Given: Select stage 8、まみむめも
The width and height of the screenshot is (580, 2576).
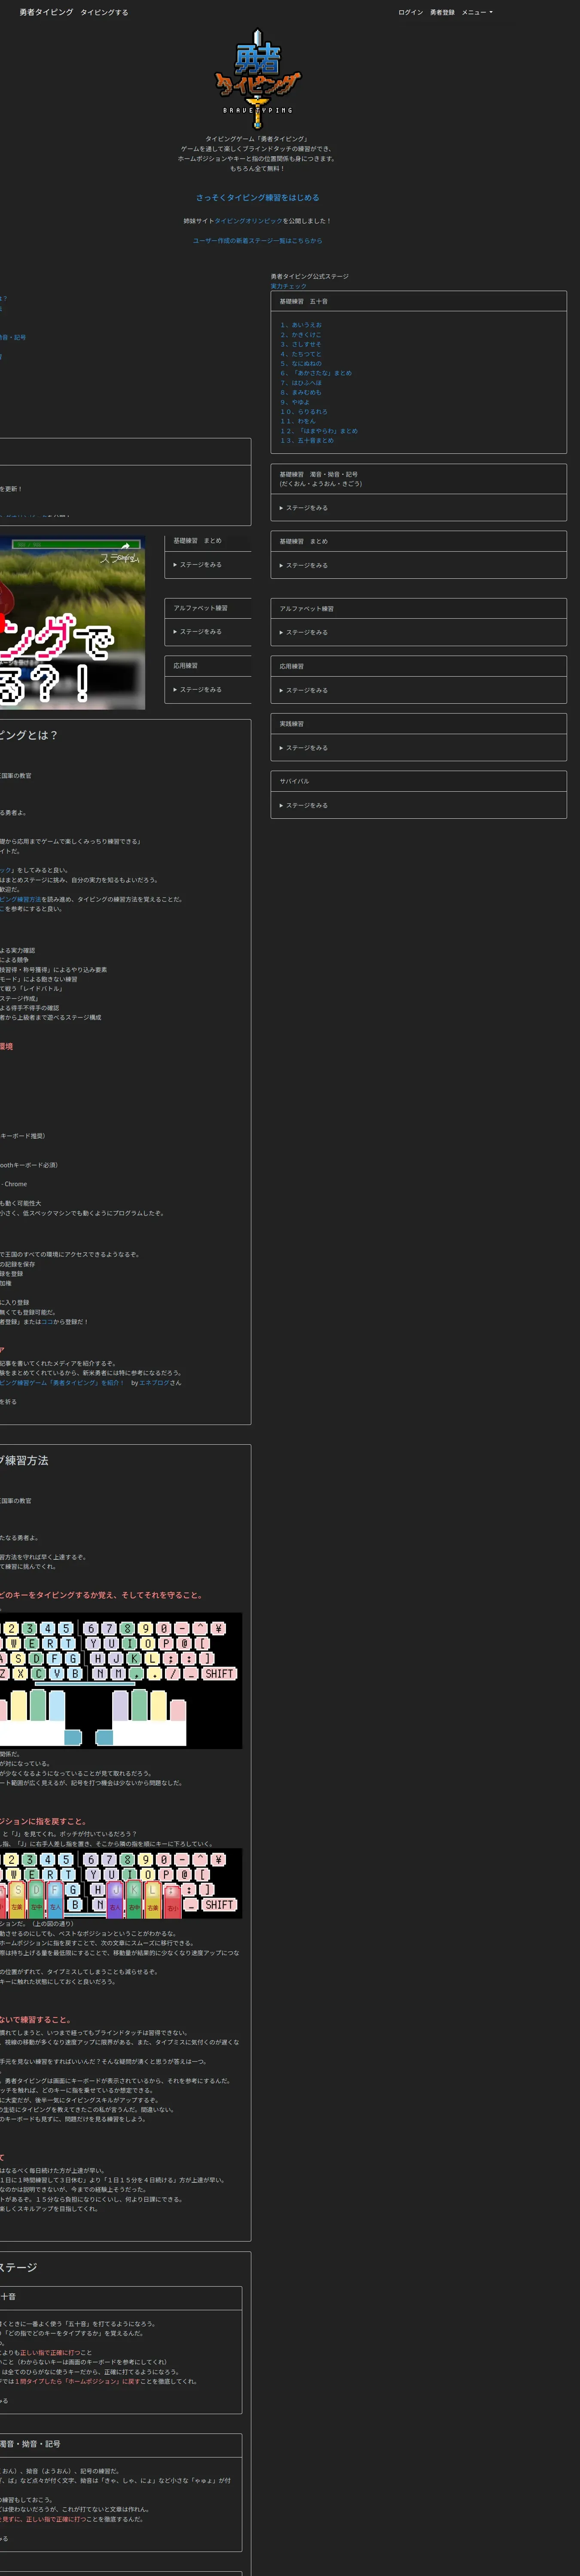Looking at the screenshot, I should [301, 392].
